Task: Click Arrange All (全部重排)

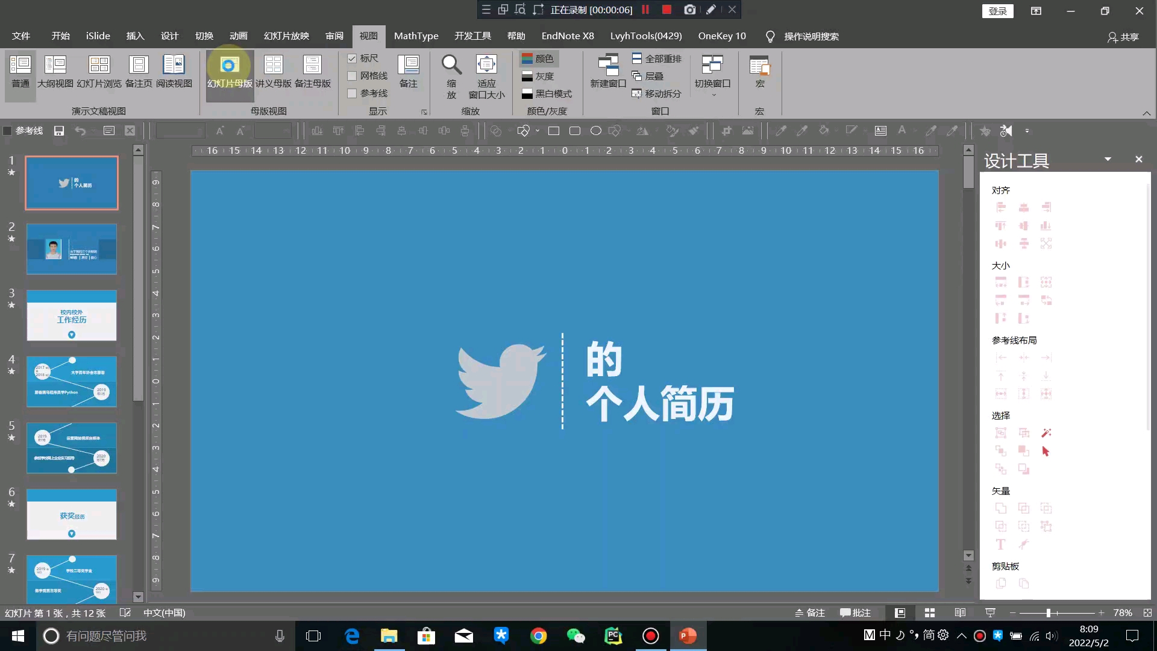Action: pyautogui.click(x=657, y=58)
